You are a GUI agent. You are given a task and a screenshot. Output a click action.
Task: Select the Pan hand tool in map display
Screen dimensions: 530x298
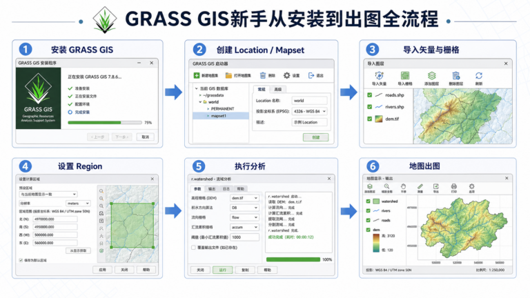pyautogui.click(x=403, y=186)
